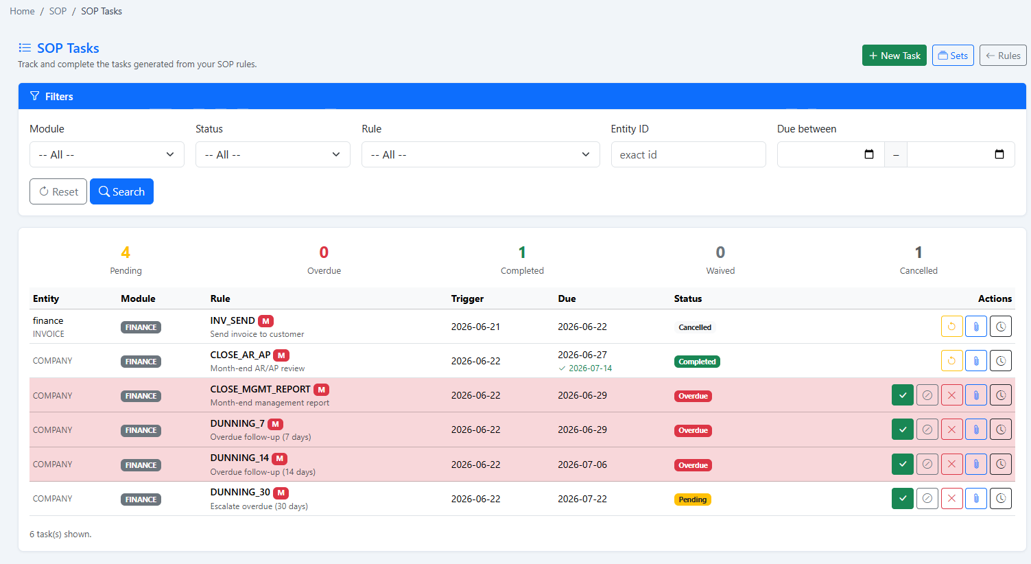Click the Due column header
Viewport: 1031px width, 564px height.
coord(567,298)
